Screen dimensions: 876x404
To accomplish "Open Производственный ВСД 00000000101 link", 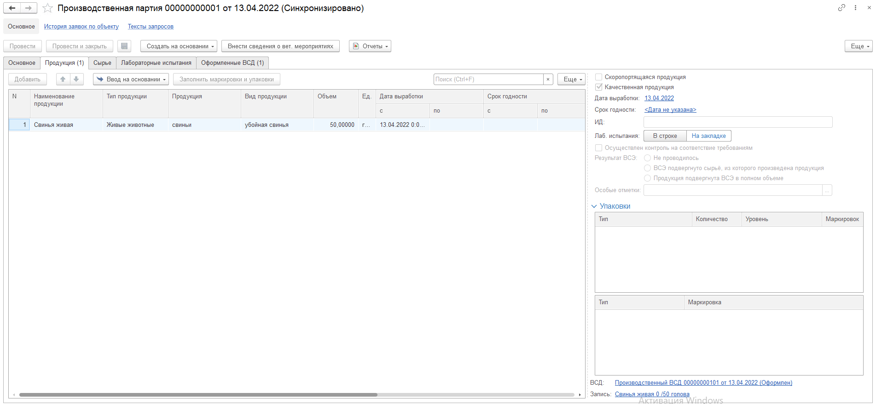I will [x=703, y=382].
